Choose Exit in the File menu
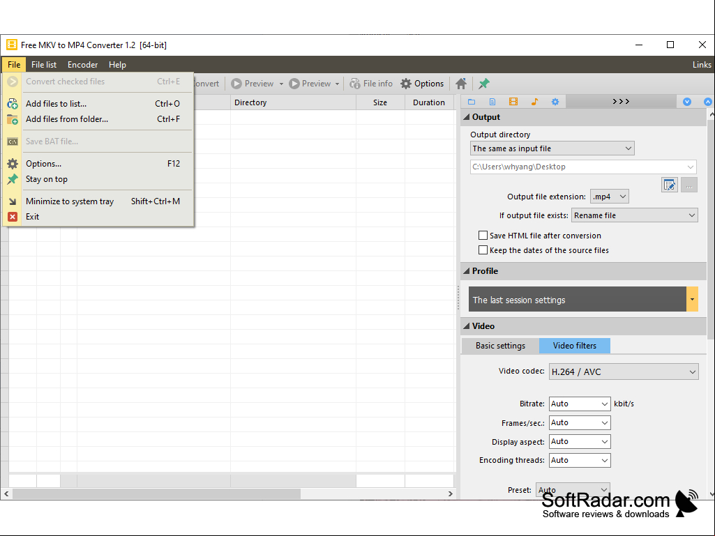715x536 pixels. [x=98, y=217]
